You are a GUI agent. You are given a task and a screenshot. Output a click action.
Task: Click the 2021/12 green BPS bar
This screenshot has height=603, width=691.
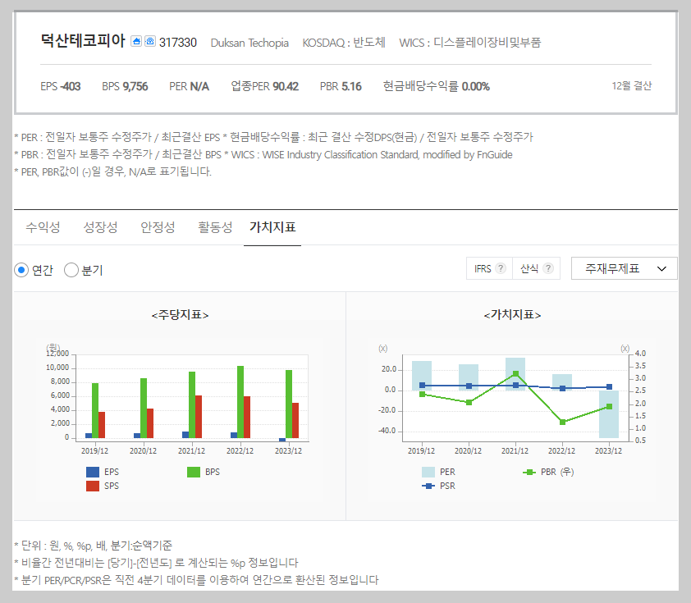(x=192, y=404)
